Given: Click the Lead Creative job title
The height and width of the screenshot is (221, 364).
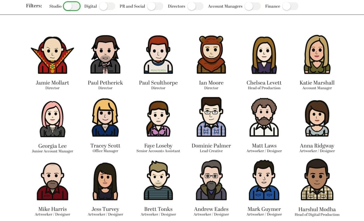Looking at the screenshot, I should pos(211,151).
